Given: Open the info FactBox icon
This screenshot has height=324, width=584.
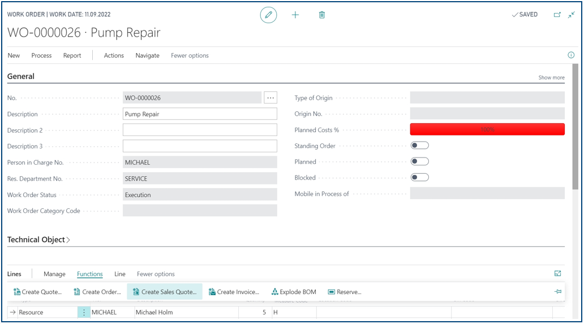Looking at the screenshot, I should (571, 55).
